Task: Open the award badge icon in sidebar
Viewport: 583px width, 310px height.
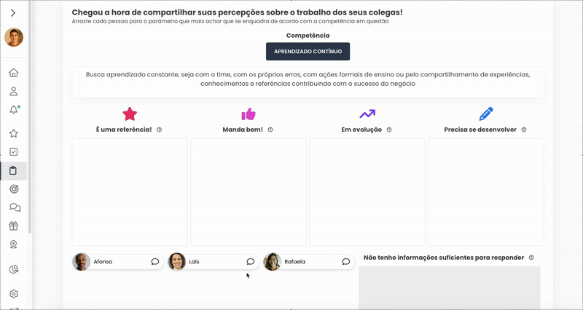Action: click(x=13, y=245)
